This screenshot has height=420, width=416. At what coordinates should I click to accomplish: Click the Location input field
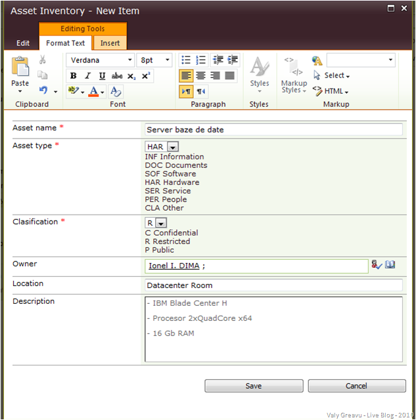click(273, 285)
